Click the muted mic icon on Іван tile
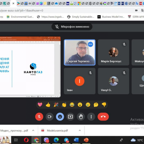The image size is (144, 144). click(x=90, y=73)
